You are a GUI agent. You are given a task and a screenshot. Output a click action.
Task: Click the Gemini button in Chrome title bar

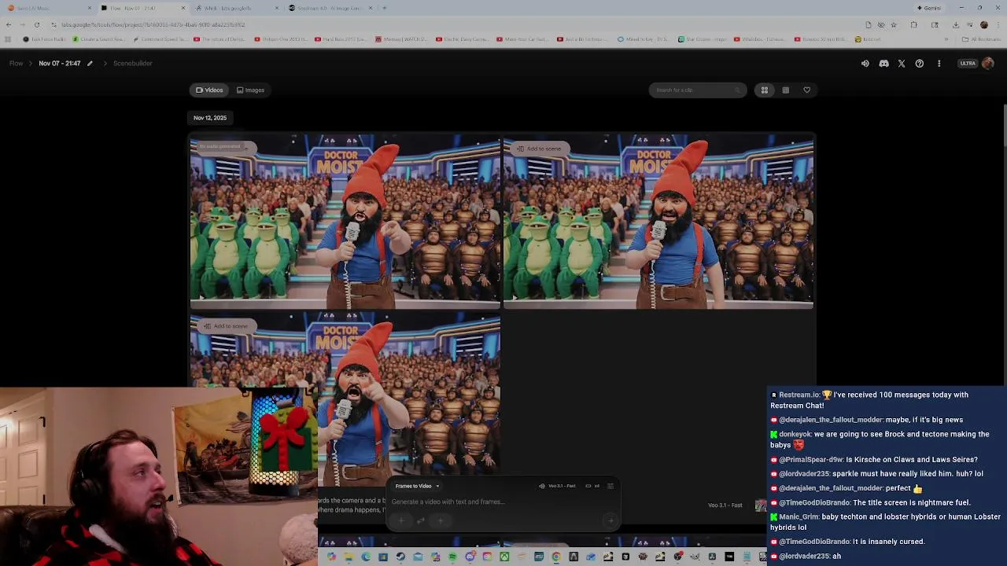(929, 8)
